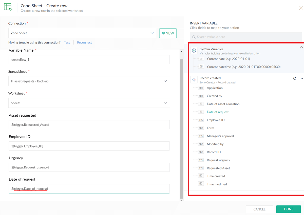Select the Modified by variable
Viewport: 304px width, 215px height.
pyautogui.click(x=215, y=144)
